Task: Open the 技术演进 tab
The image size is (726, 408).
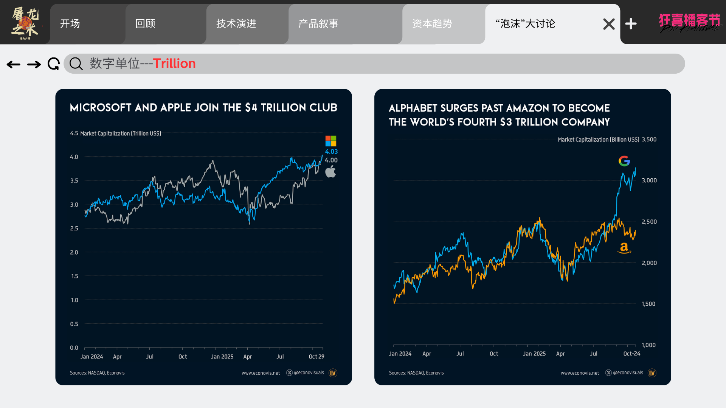Action: 236,24
